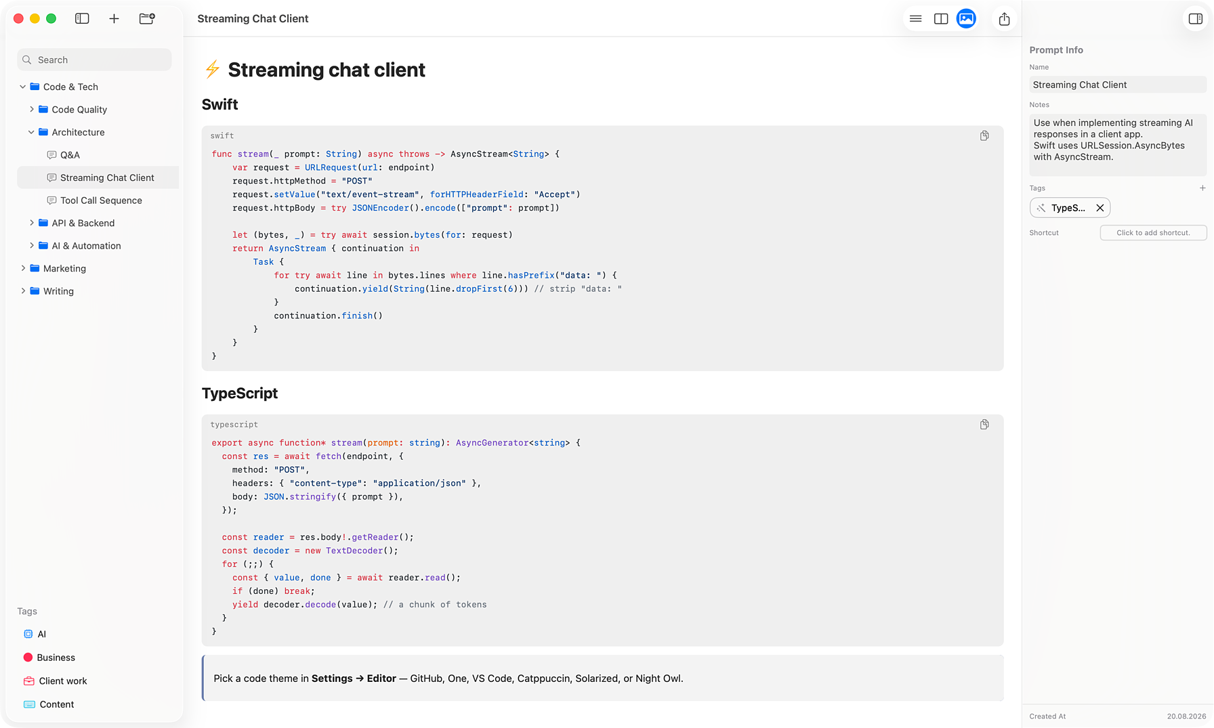
Task: Create a new folder with the folder-plus icon
Action: click(147, 18)
